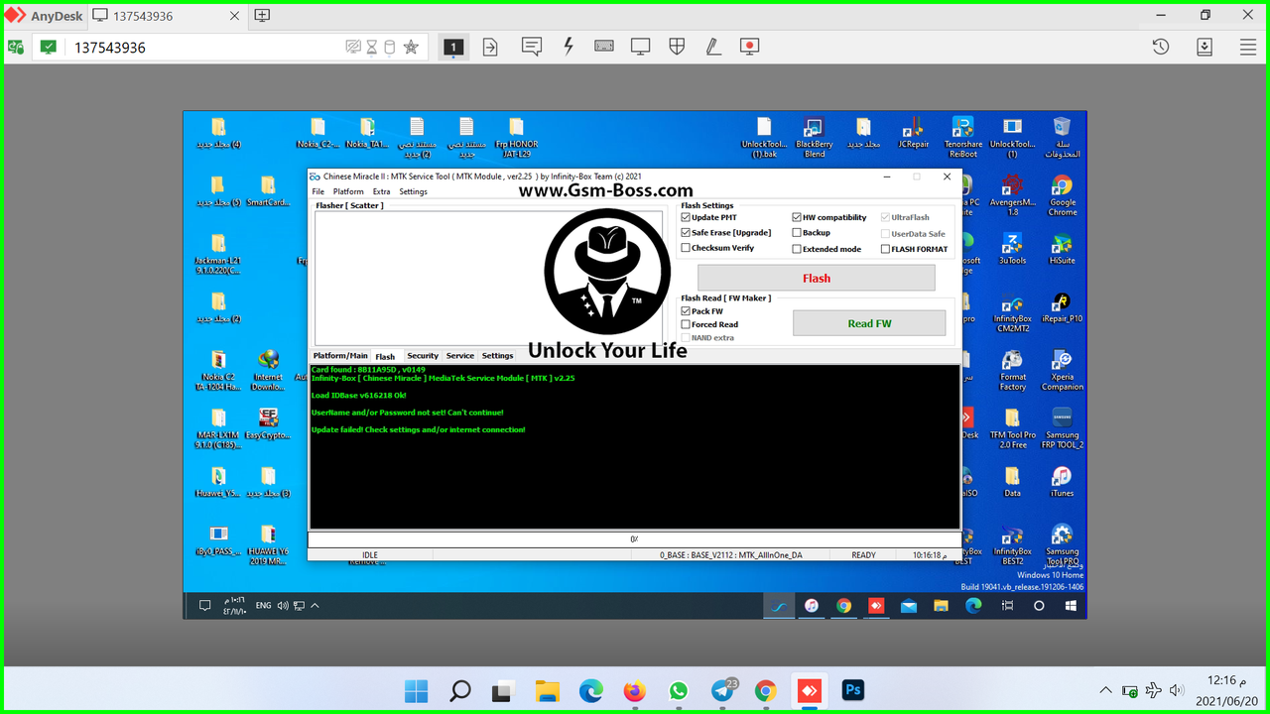Open iTunes desktop shortcut on remote
Screen dimensions: 1270x714
(1062, 482)
